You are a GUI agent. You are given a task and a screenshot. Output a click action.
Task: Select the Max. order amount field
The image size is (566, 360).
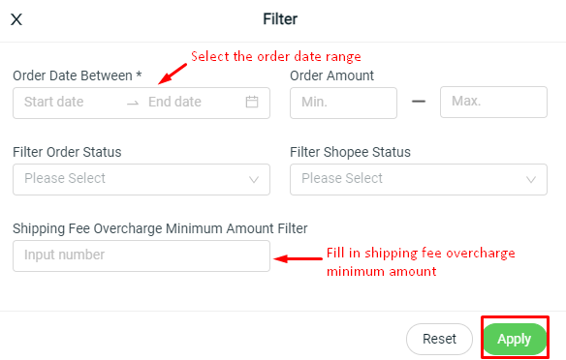493,102
